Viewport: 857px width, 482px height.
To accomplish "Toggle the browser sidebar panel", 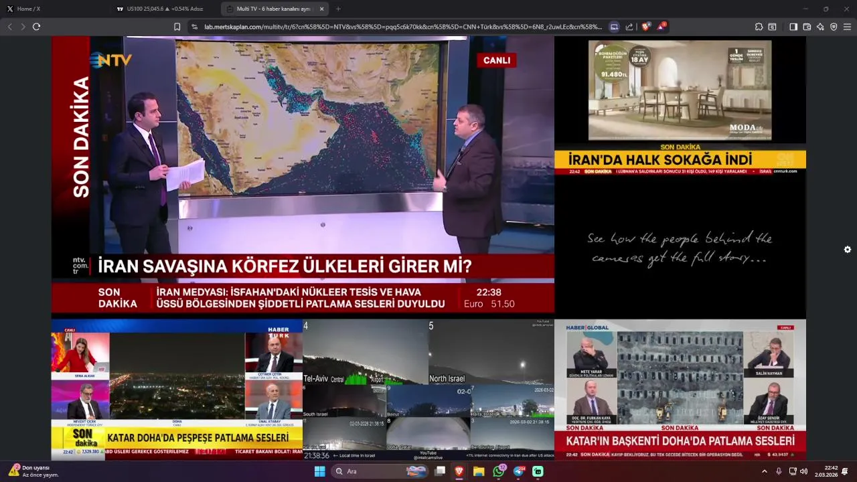I will [x=793, y=27].
